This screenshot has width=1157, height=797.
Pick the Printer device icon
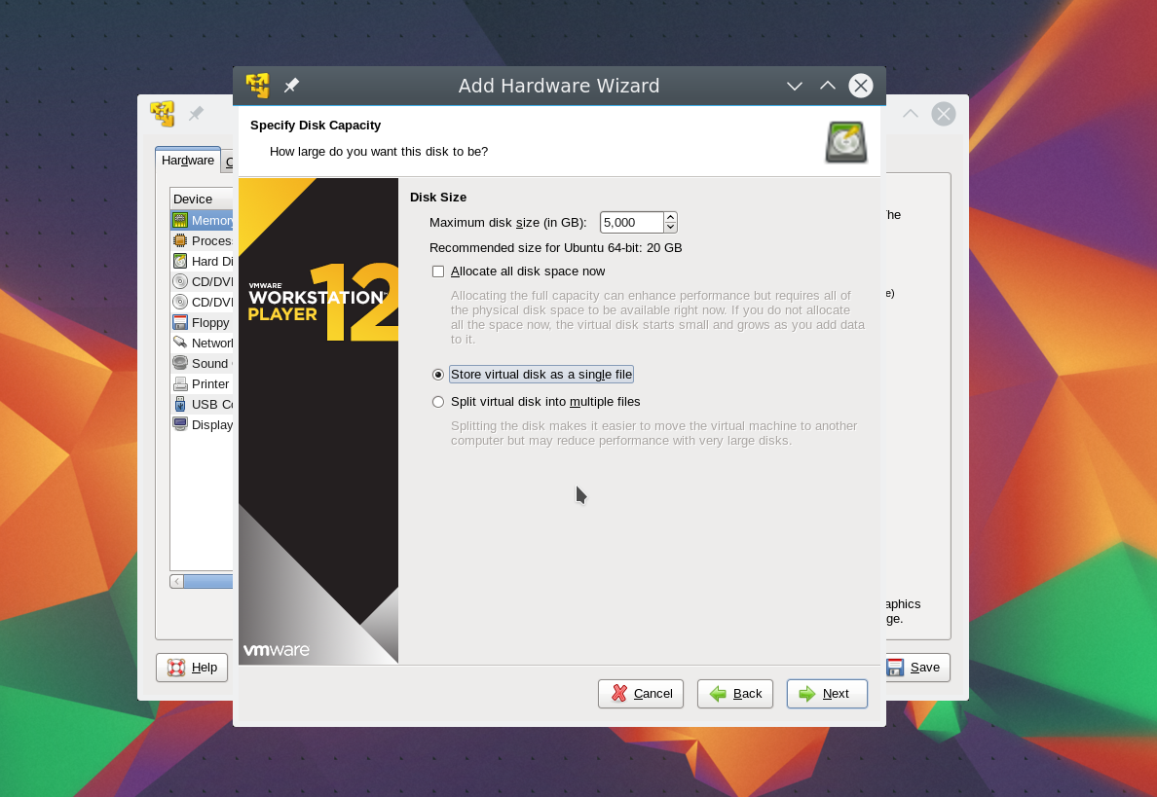pos(180,384)
